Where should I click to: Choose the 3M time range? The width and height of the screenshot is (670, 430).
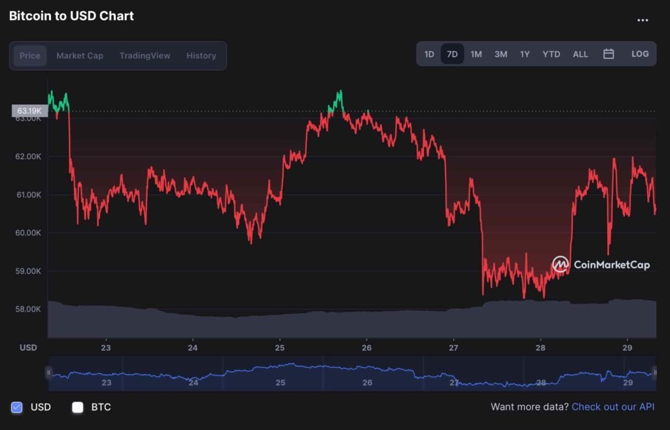click(x=501, y=54)
